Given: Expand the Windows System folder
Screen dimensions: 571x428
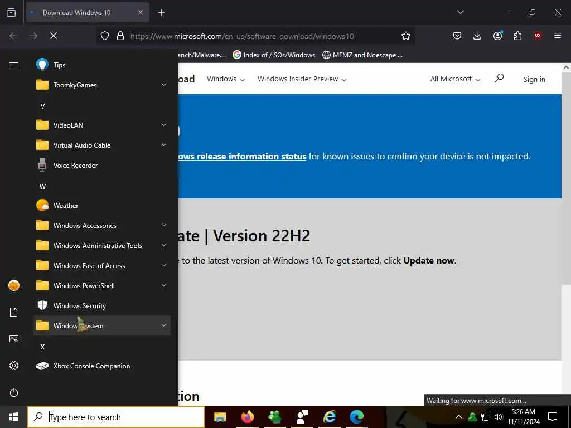Looking at the screenshot, I should [x=102, y=325].
